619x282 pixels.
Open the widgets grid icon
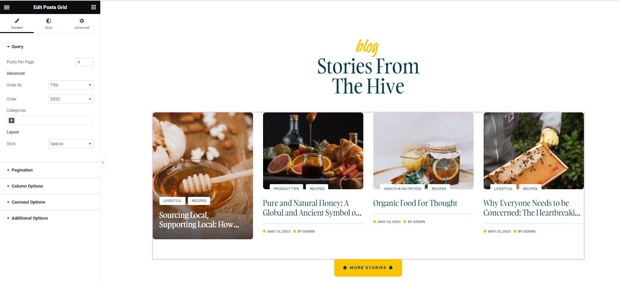tap(94, 7)
